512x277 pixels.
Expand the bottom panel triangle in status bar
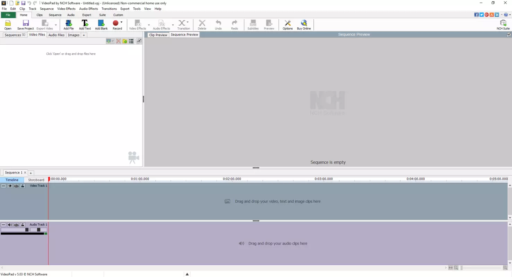[x=187, y=274]
